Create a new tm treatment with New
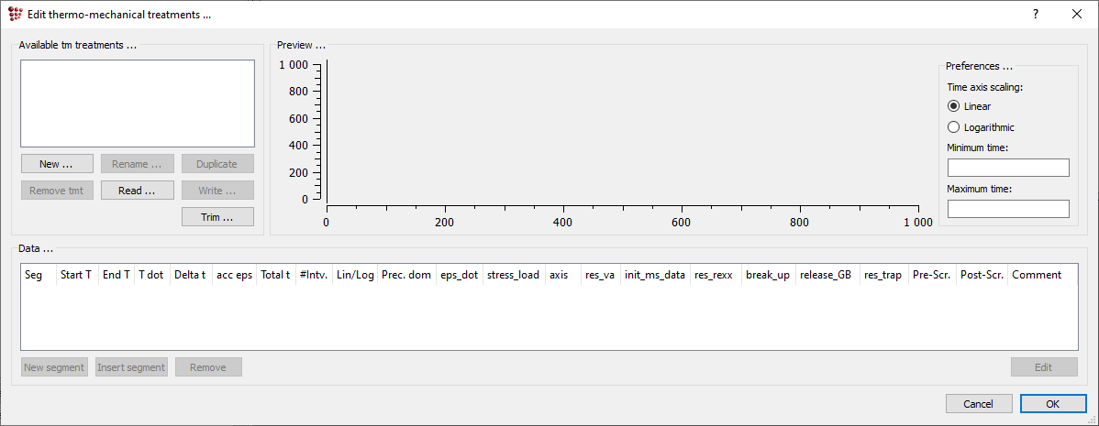The image size is (1099, 426). (56, 165)
